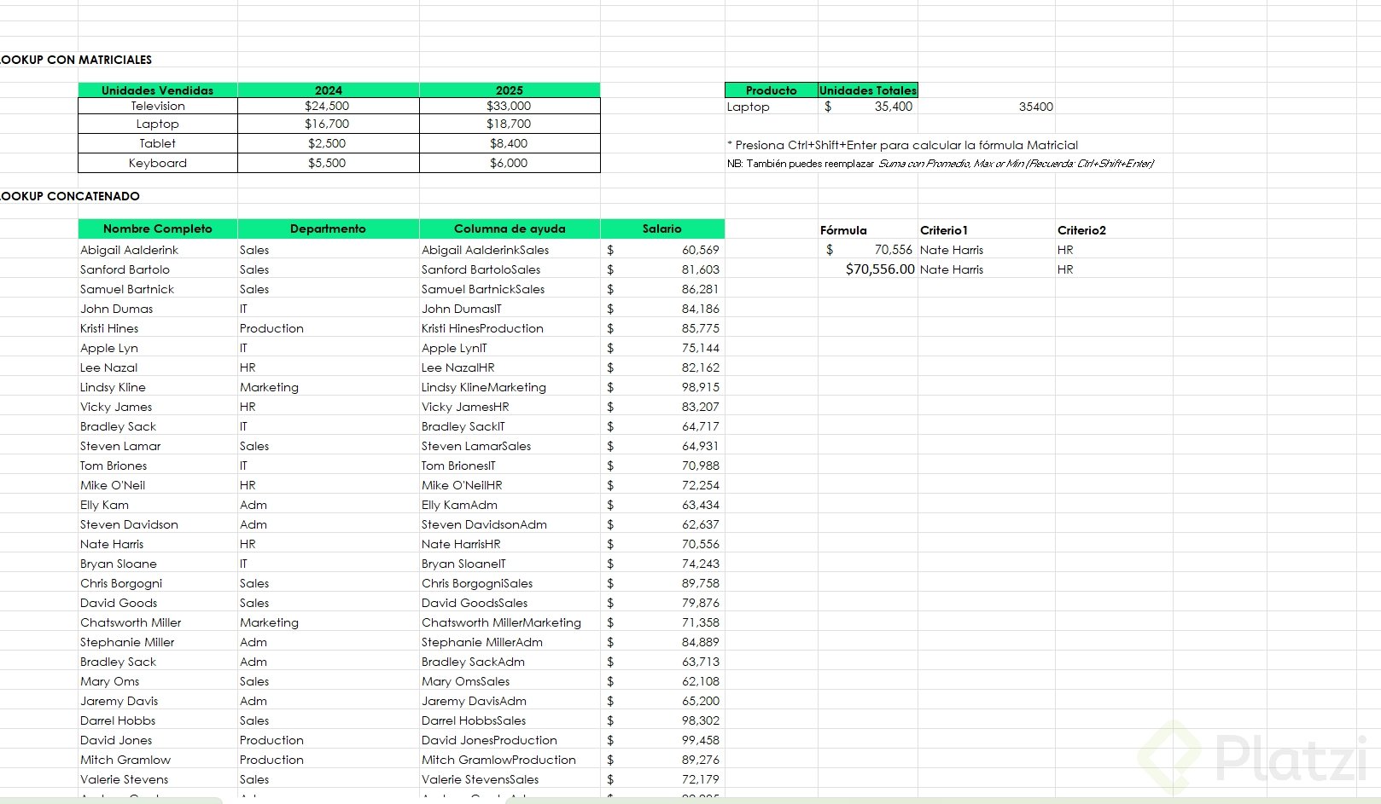This screenshot has height=804, width=1381.
Task: Select the "NB: También puedes reemplazar" note
Action: tap(941, 164)
